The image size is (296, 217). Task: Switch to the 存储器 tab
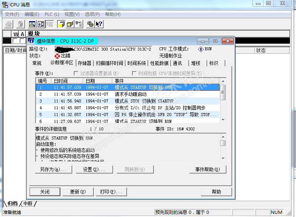pos(84,63)
